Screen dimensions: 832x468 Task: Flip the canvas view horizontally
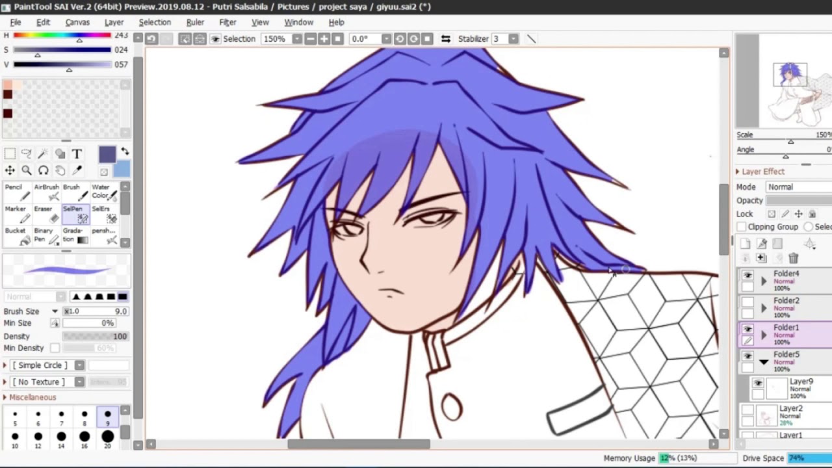[x=445, y=39]
